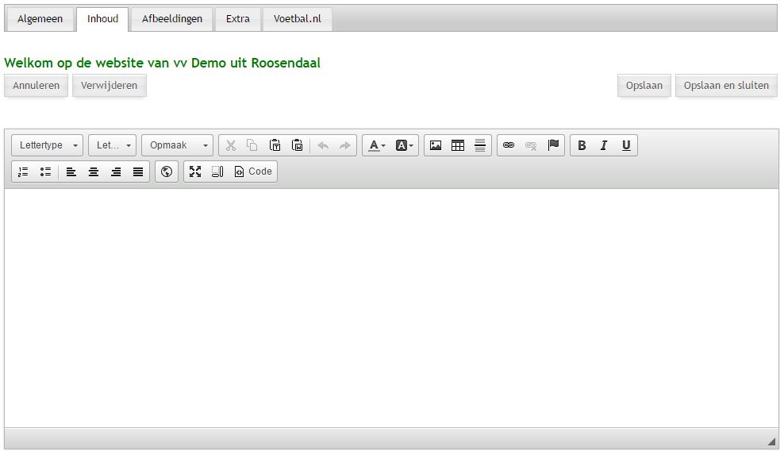This screenshot has height=455, width=784.
Task: Open the Lettertype font dropdown
Action: [x=48, y=145]
